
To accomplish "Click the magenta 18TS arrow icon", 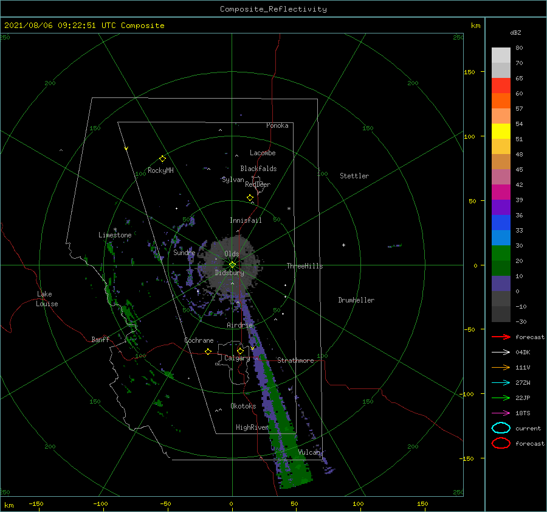I will [501, 413].
